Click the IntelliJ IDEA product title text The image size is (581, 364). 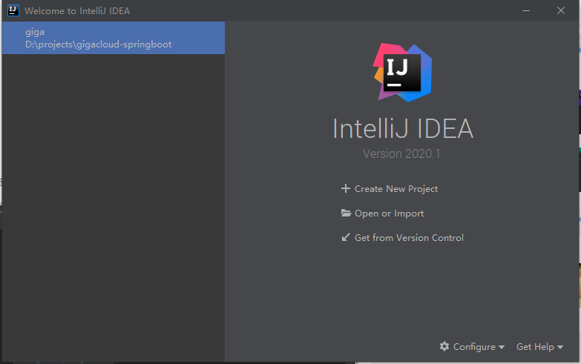point(403,129)
